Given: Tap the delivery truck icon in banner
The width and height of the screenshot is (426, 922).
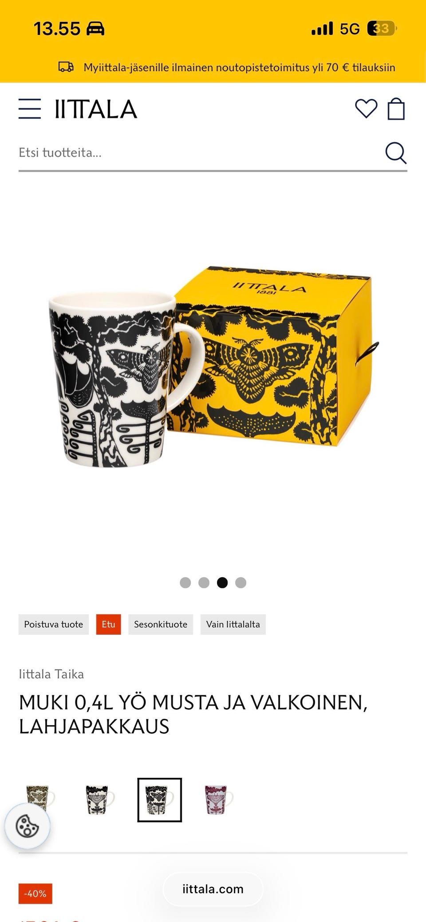Looking at the screenshot, I should coord(66,67).
